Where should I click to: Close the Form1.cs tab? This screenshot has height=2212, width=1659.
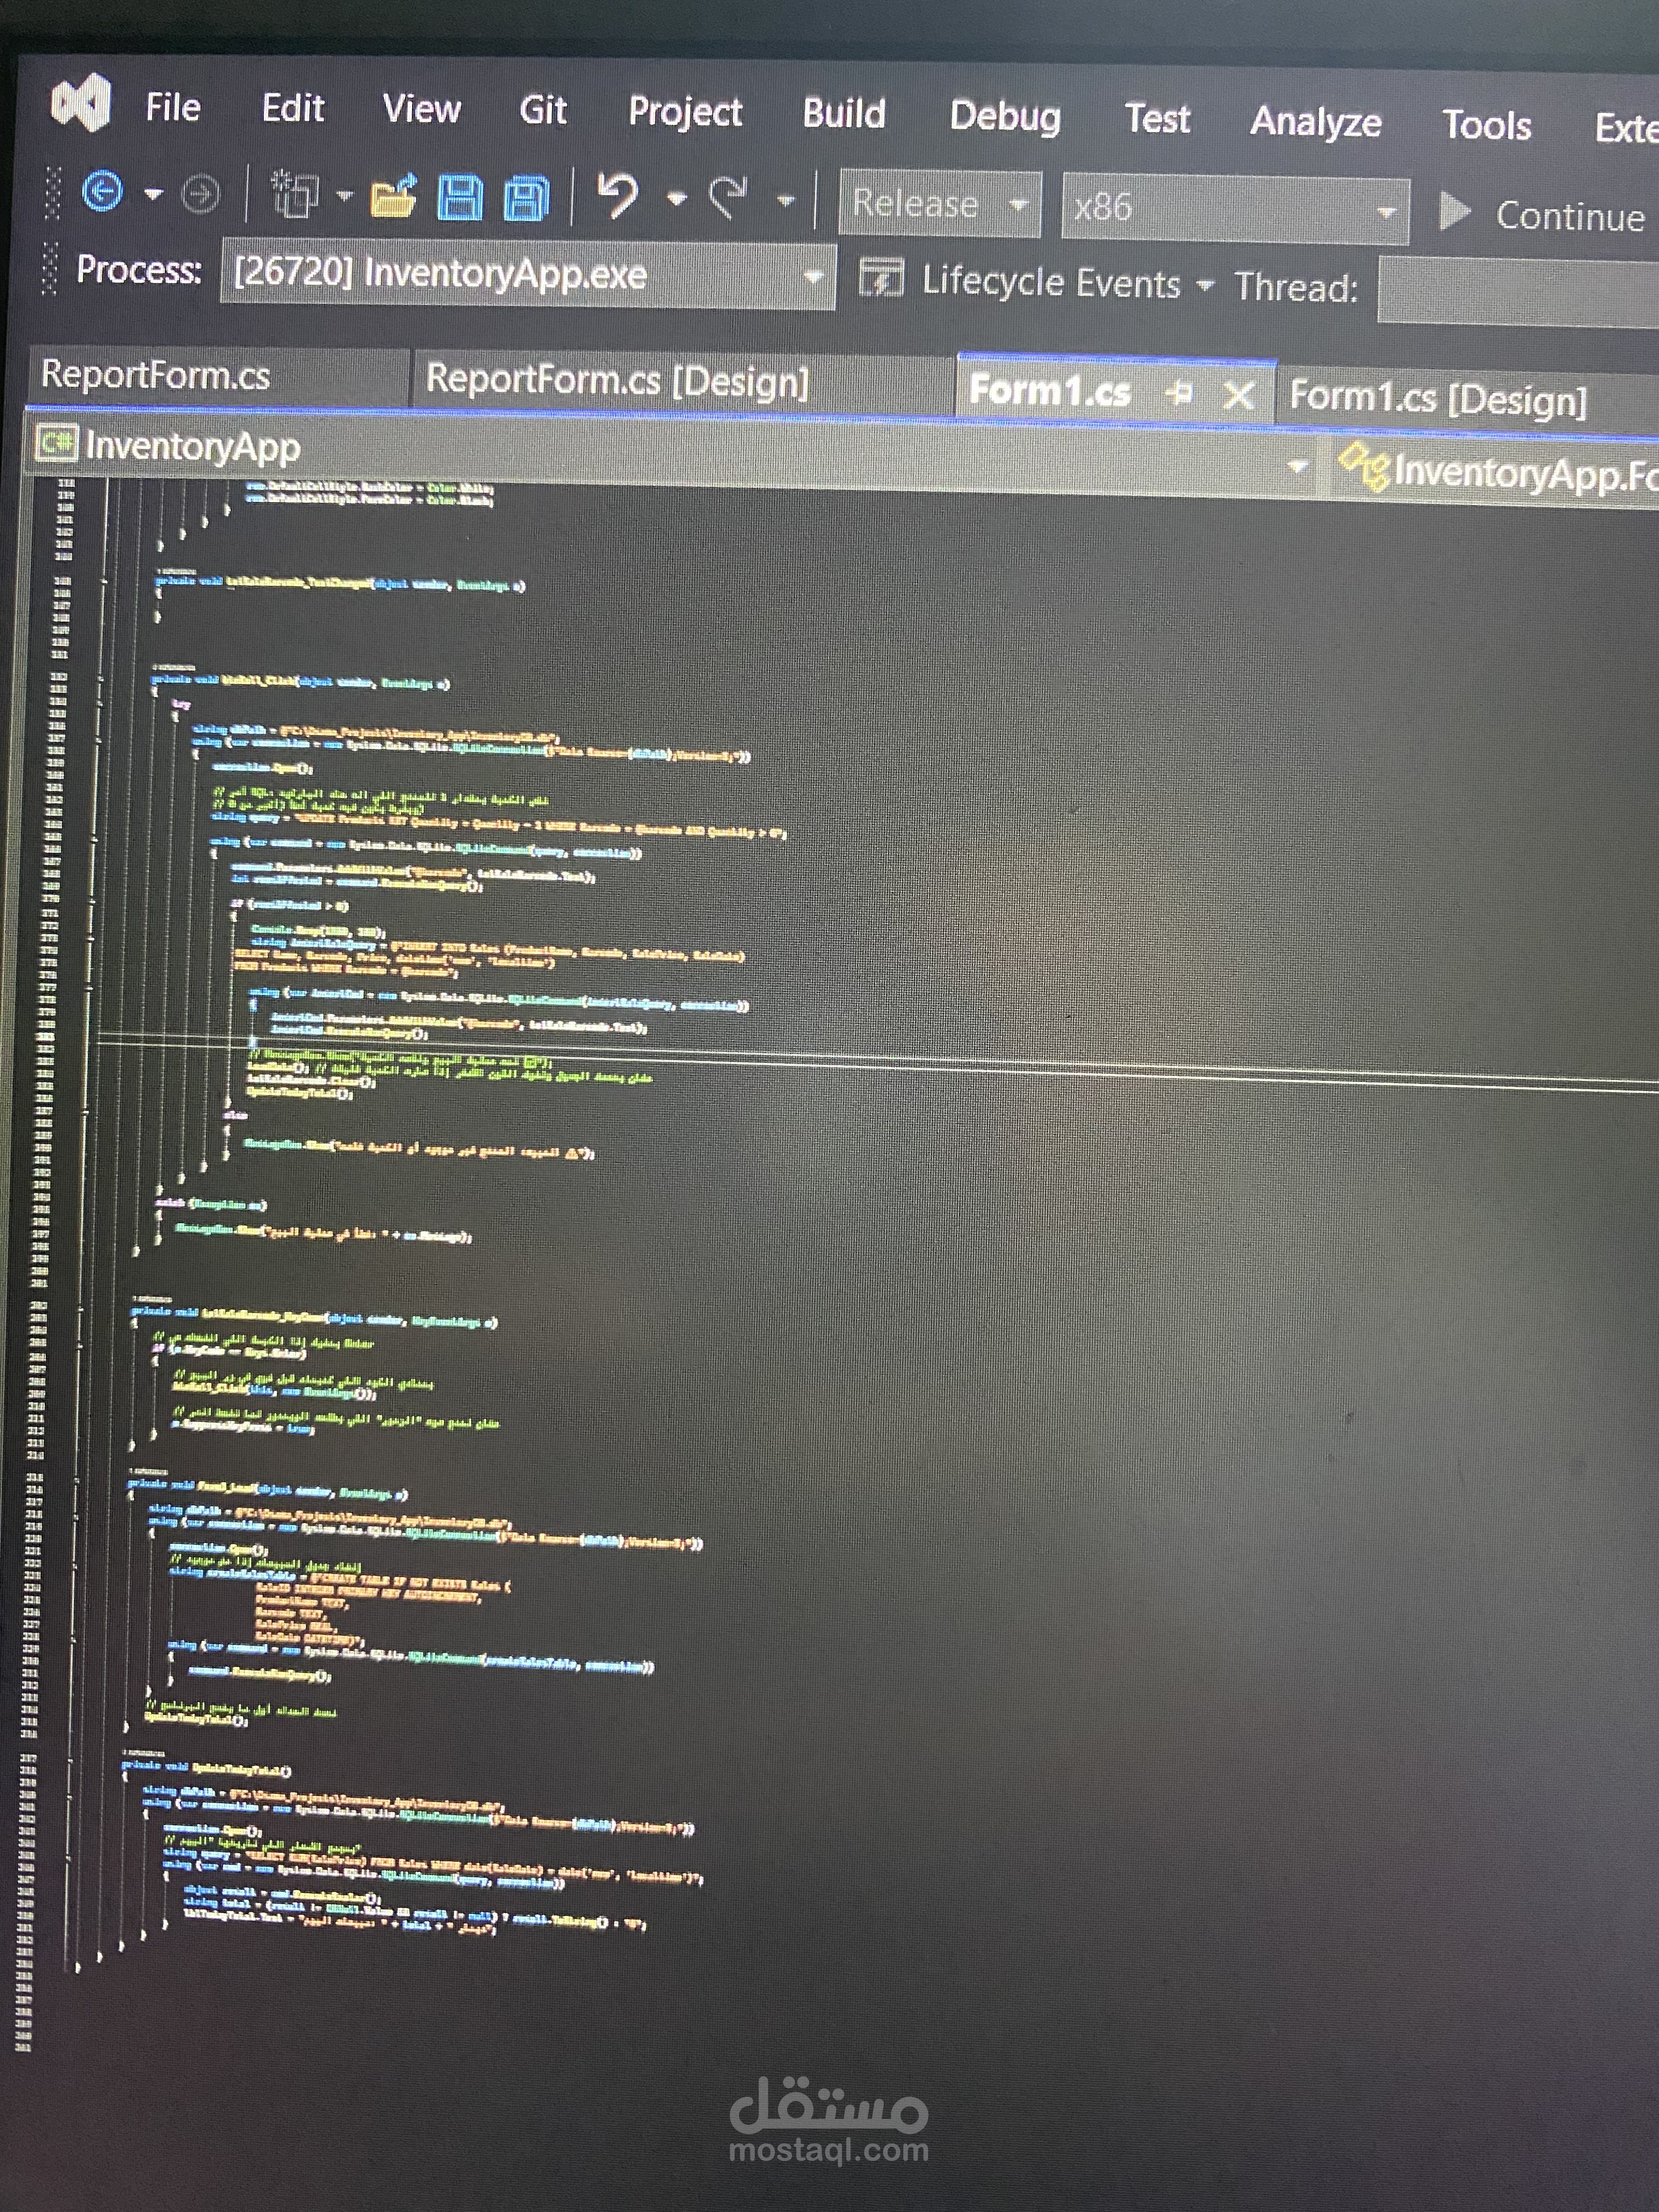click(x=1239, y=396)
